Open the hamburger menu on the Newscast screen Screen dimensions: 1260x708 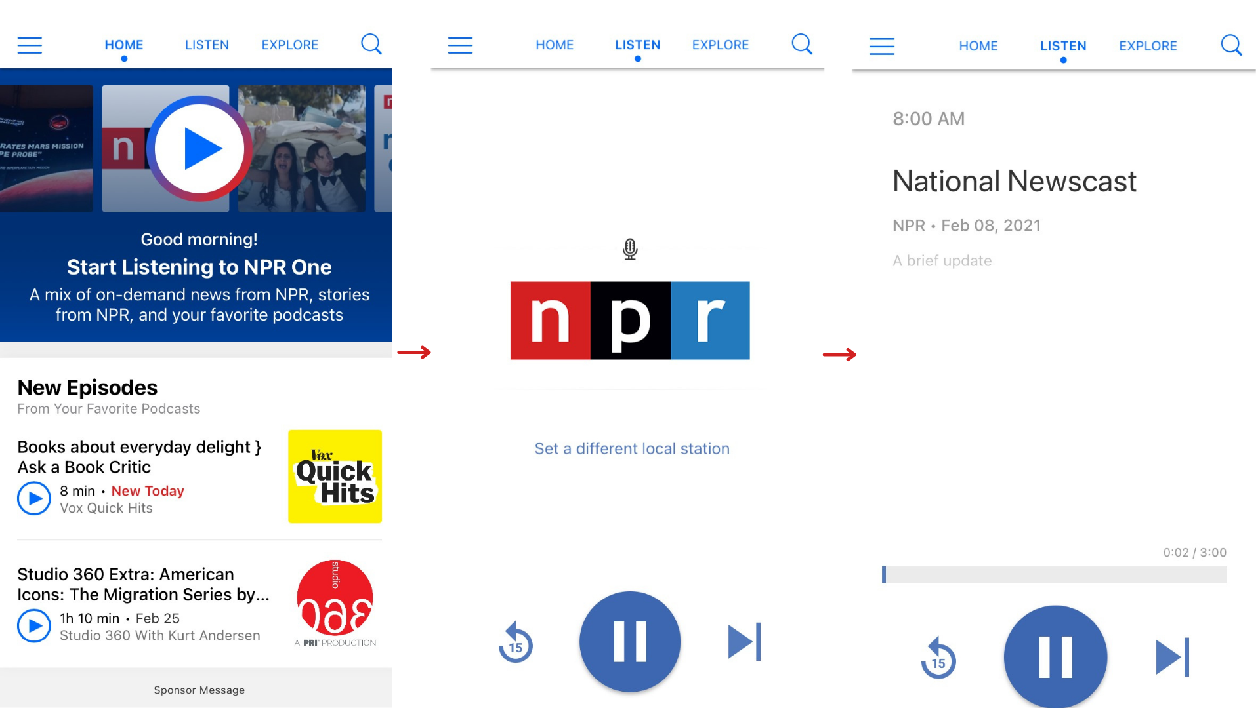click(x=882, y=46)
